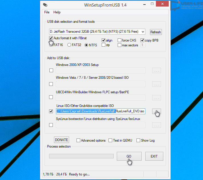This screenshot has width=203, height=180.
Task: Open the File menu
Action: tap(47, 12)
